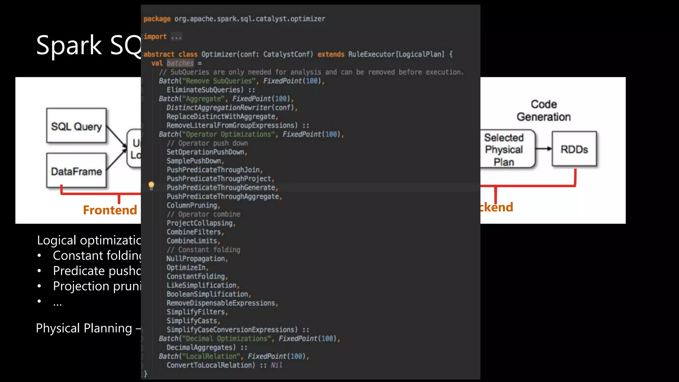679x382 pixels.
Task: Click 'CombineFilters' rule
Action: tap(194, 232)
